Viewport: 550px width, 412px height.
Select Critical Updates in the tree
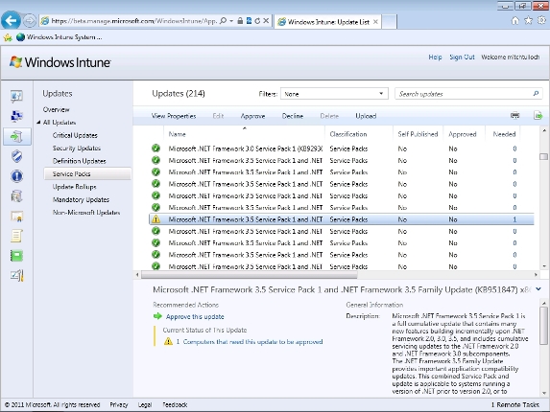click(75, 135)
